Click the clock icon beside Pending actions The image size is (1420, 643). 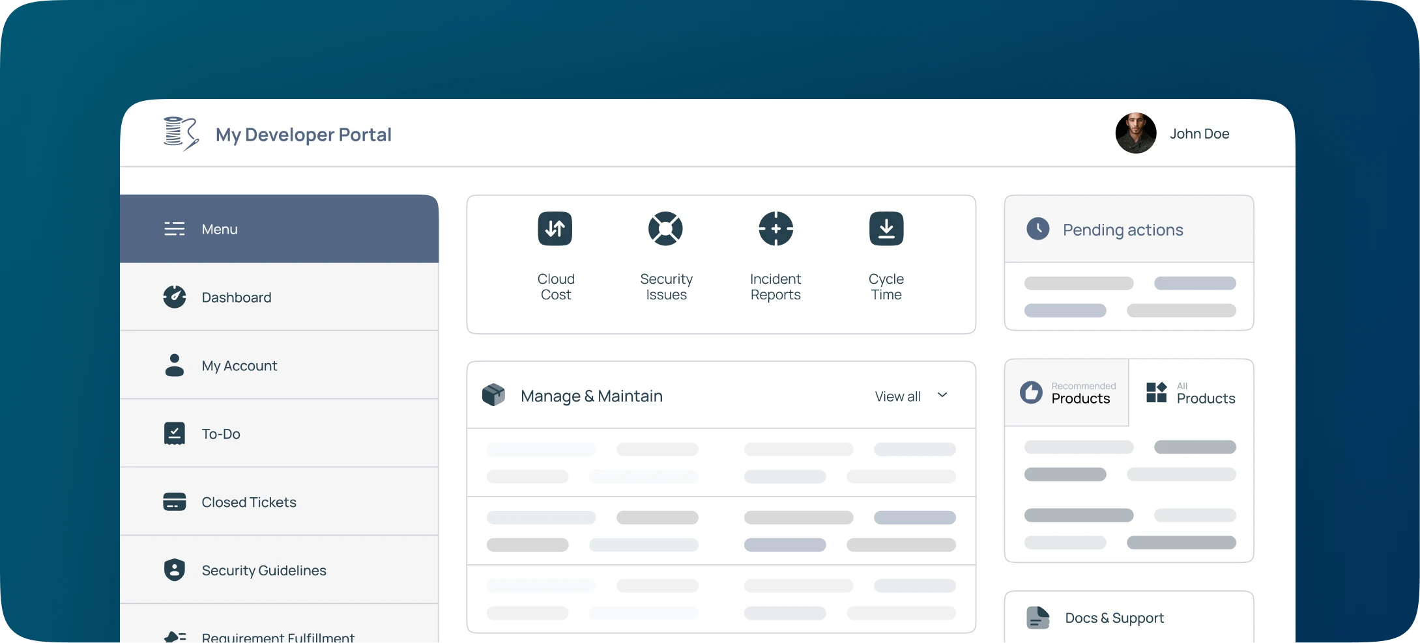point(1038,228)
